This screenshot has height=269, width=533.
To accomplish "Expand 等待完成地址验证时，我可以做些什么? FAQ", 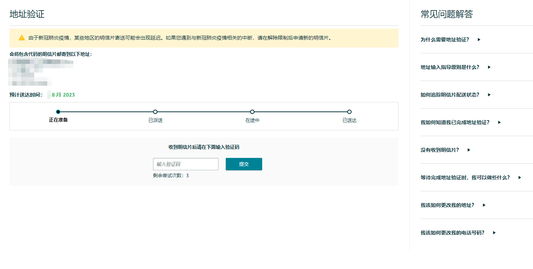I will (x=471, y=178).
